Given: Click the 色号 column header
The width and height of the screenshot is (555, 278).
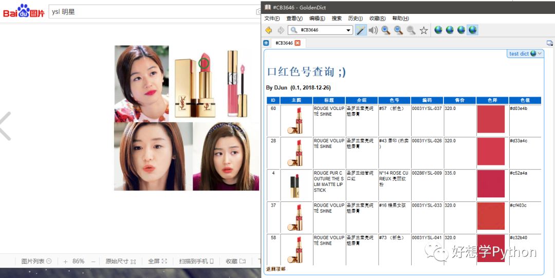Looking at the screenshot, I should pos(394,100).
